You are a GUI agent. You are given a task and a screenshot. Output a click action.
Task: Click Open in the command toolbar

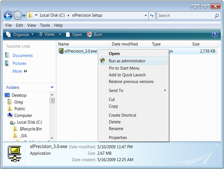(x=74, y=35)
